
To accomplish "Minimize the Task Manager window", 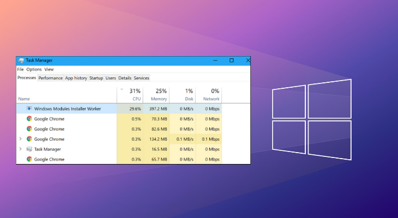I will [x=215, y=60].
